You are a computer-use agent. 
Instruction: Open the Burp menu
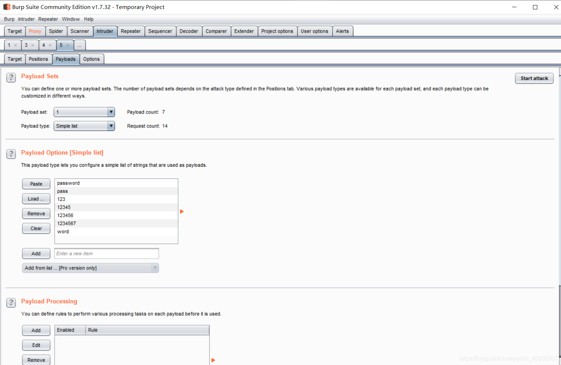[x=9, y=19]
